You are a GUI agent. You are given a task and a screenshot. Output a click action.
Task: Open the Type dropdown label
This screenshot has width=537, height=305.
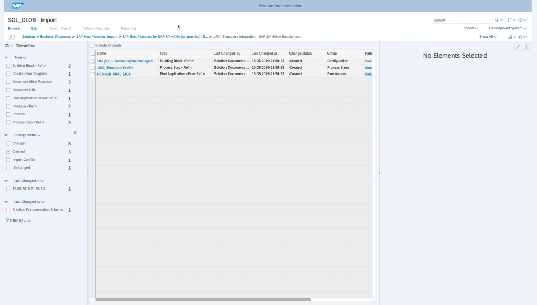point(20,58)
